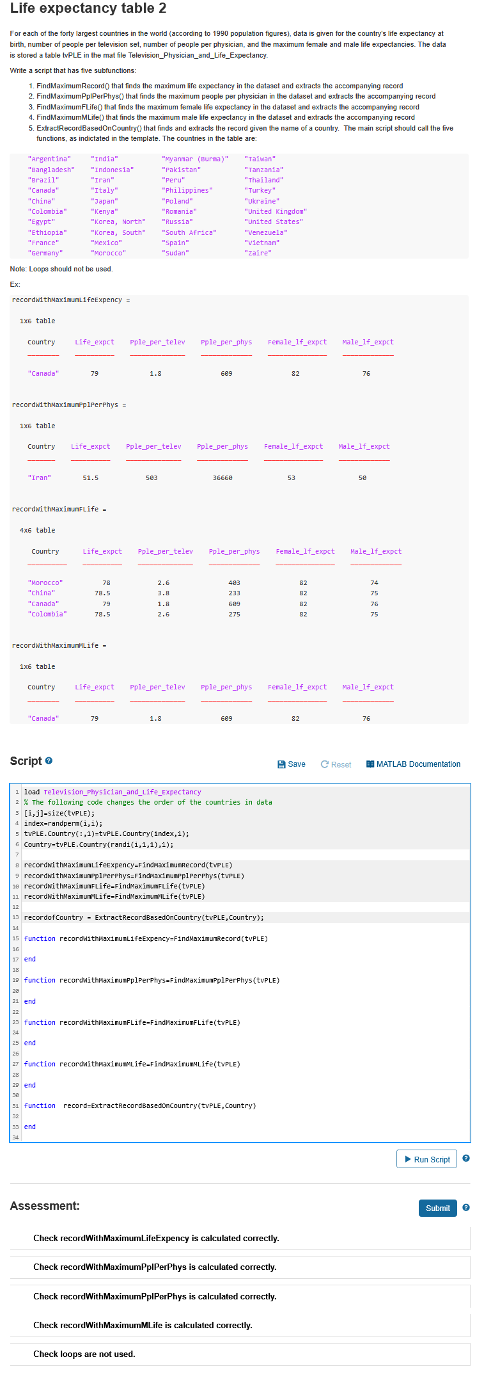Click the 'index=randperm(i,i);' code line
Screen dimensions: 484x1373
(x=63, y=823)
